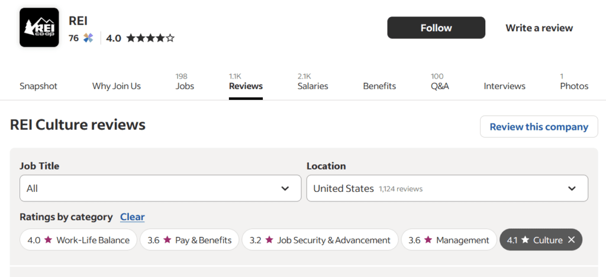Click the REI co-op logo
Image resolution: width=606 pixels, height=277 pixels.
pos(39,27)
